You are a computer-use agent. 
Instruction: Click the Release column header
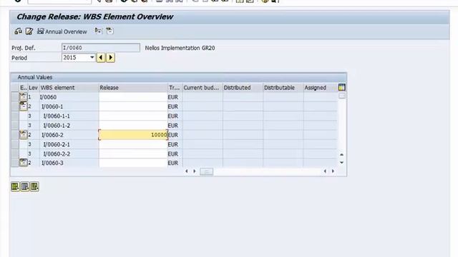[x=133, y=87]
